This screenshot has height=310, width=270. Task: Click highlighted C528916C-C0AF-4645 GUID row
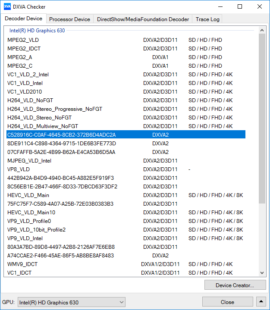tap(126, 135)
